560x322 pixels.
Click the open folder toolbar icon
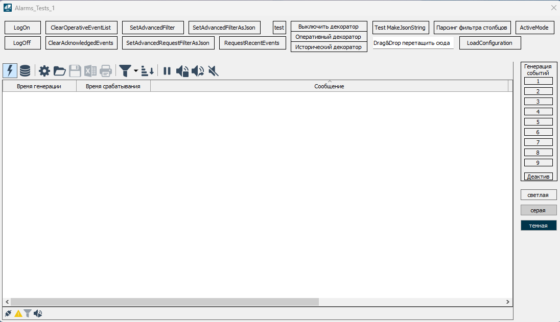click(60, 71)
